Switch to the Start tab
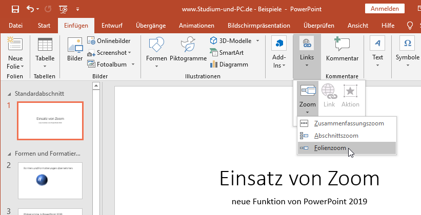The image size is (421, 215). [44, 26]
